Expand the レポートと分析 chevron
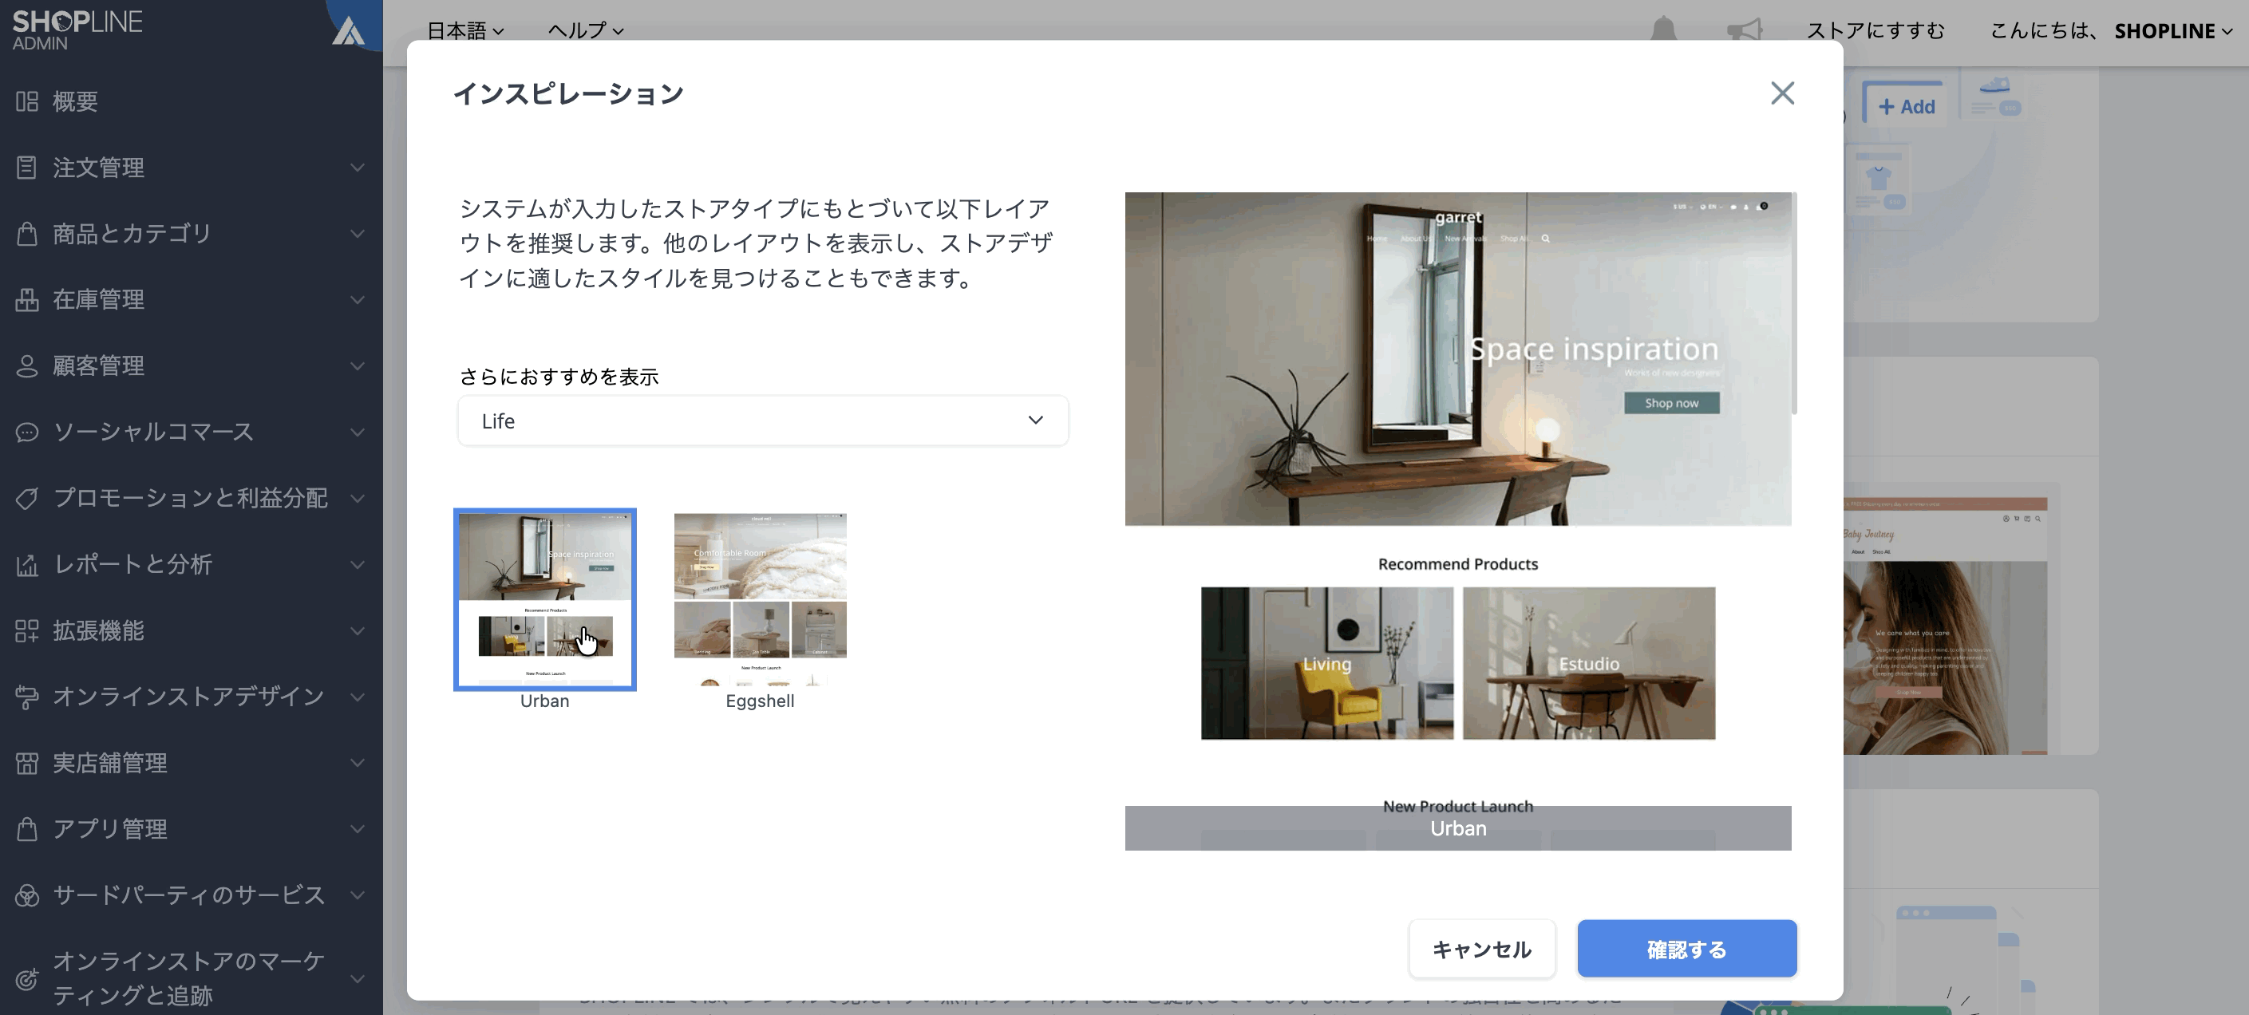Screen dimensions: 2249x1015 pyautogui.click(x=357, y=565)
